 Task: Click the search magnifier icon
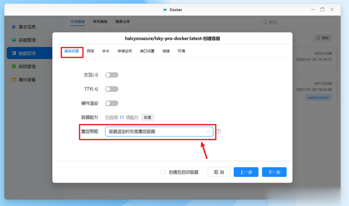click(x=265, y=22)
